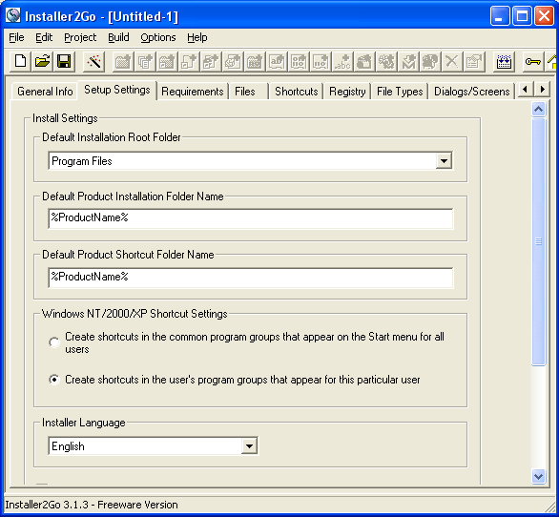Open the Options menu
This screenshot has height=517, width=559.
pyautogui.click(x=158, y=37)
